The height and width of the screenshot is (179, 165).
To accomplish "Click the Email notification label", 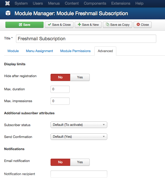I will [x=17, y=161].
